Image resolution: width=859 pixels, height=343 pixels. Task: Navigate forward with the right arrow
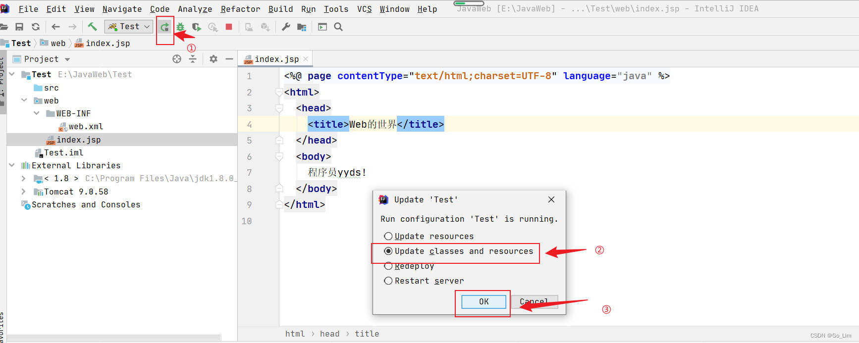point(72,27)
